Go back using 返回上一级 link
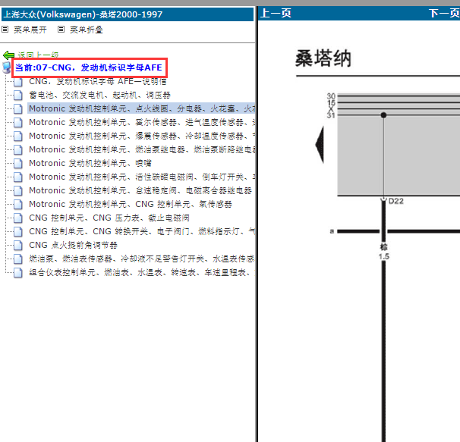This screenshot has width=460, height=442. tap(38, 55)
